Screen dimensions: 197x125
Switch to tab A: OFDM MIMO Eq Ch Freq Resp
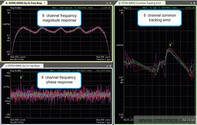tap(24, 3)
